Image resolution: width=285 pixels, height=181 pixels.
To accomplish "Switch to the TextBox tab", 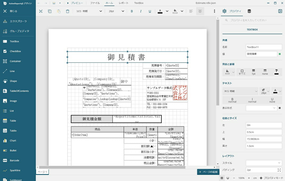I will point(139,3).
